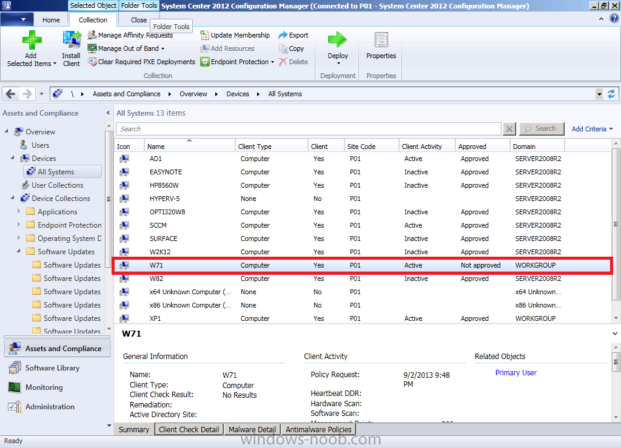Collapse the W71 details pane chevron
The width and height of the screenshot is (621, 448).
click(x=615, y=334)
